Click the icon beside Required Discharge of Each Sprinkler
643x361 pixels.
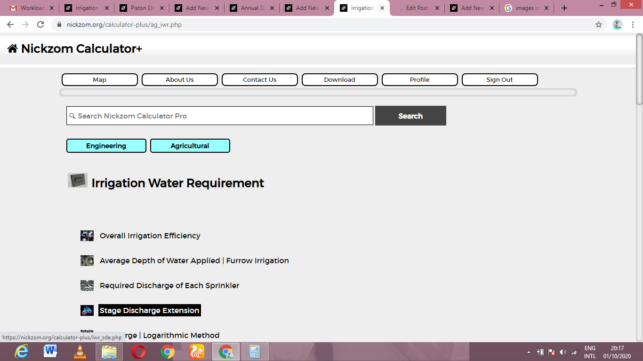click(x=87, y=286)
